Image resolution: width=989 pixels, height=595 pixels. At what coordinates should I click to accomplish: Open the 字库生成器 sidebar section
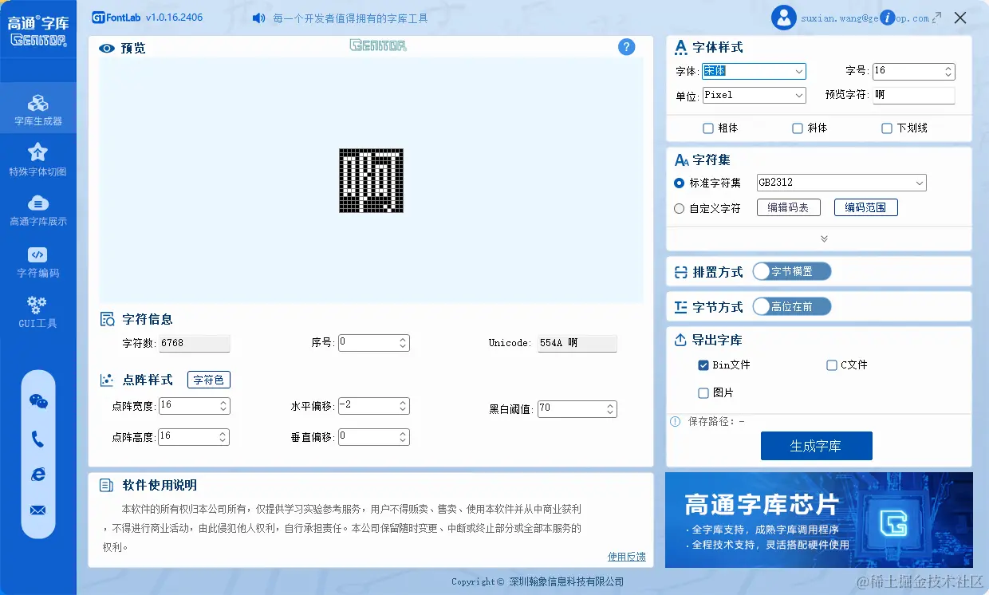coord(38,109)
